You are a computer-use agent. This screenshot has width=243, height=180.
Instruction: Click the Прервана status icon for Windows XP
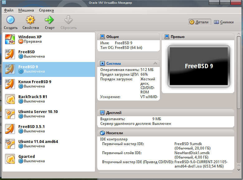[21, 41]
